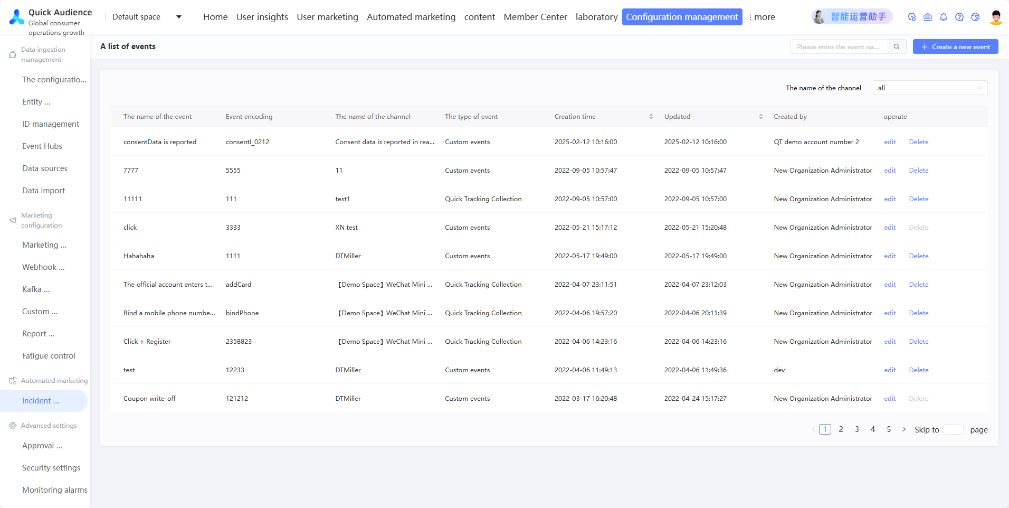The width and height of the screenshot is (1009, 508).
Task: Open ID management in sidebar
Action: (51, 124)
